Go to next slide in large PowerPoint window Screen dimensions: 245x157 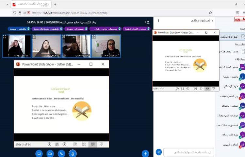click(64, 144)
